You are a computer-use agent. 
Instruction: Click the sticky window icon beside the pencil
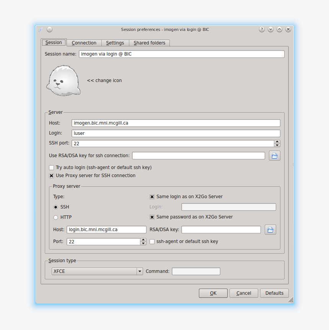pyautogui.click(x=49, y=29)
